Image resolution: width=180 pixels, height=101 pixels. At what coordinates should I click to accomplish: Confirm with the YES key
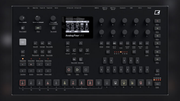click(68, 43)
